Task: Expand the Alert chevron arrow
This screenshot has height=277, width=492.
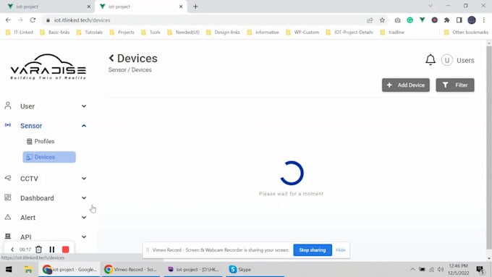Action: pos(84,218)
